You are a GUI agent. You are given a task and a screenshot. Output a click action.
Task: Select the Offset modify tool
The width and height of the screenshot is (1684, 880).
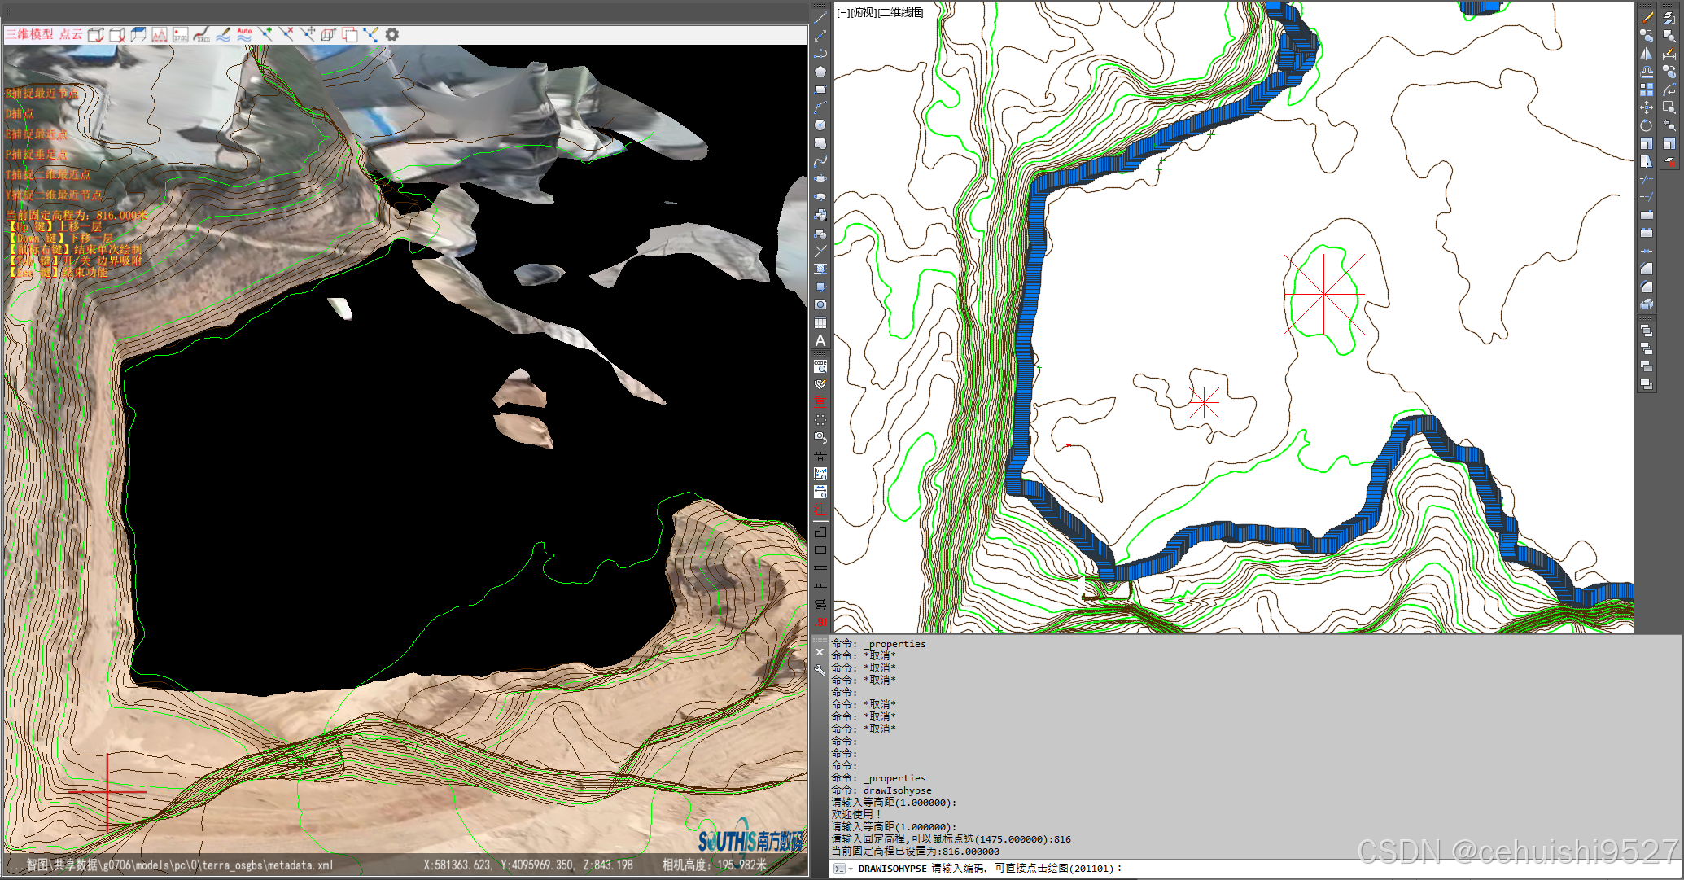1647,71
